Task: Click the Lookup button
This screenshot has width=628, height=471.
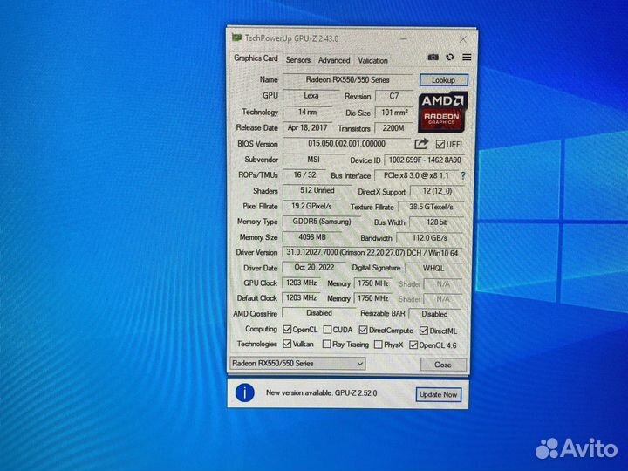Action: [443, 80]
